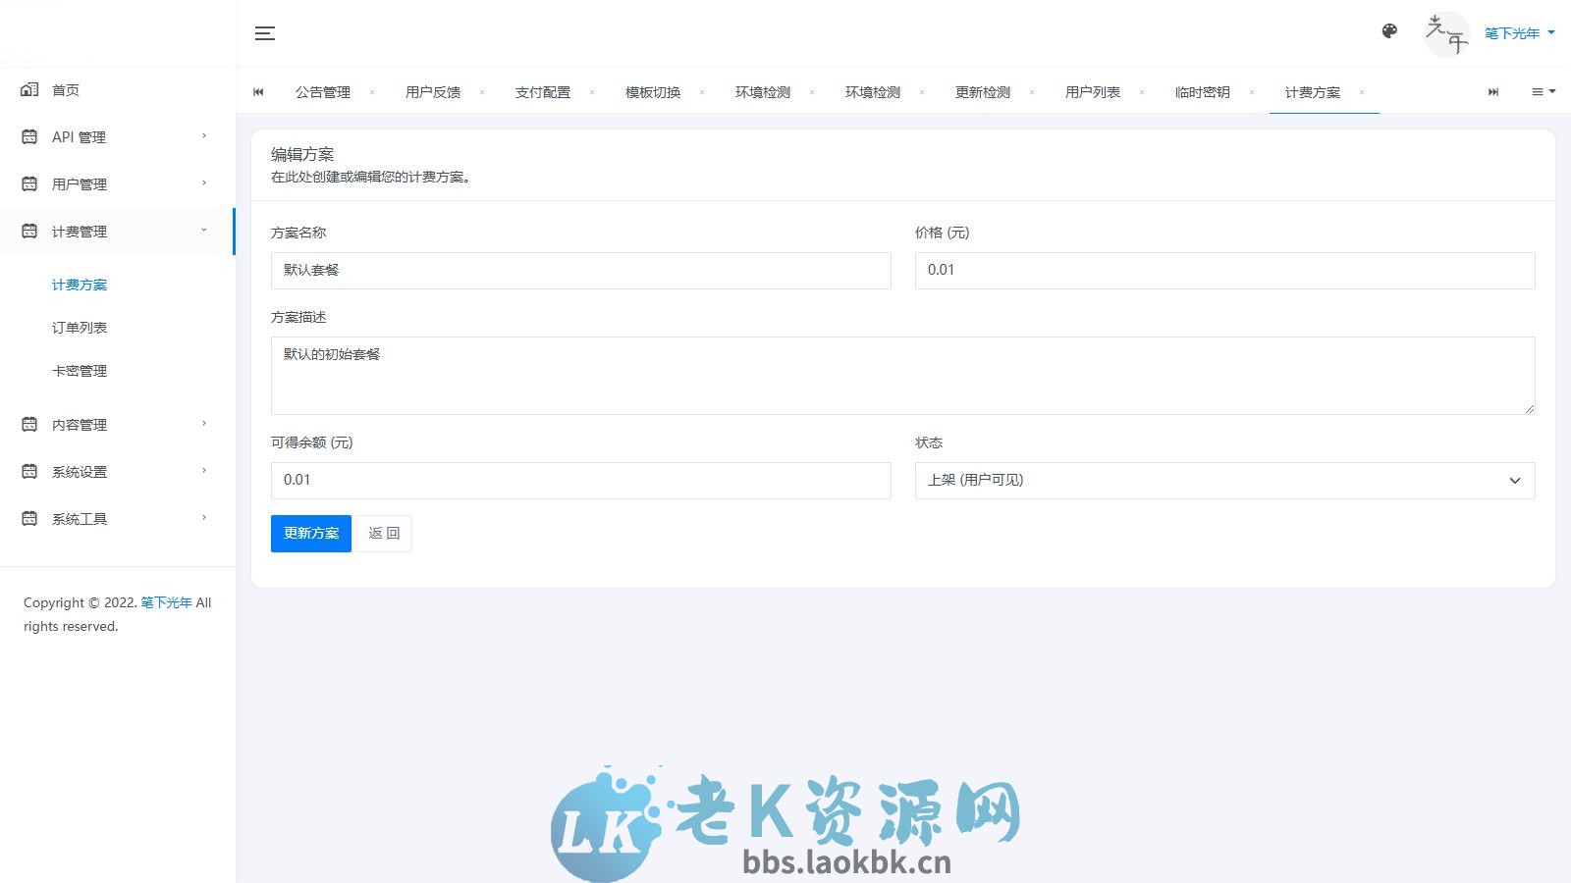Click the 更新方案 update button

(x=310, y=533)
